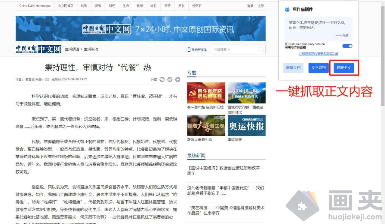Click the search magnifier icon
Image resolution: width=385 pixels, height=224 pixels.
[261, 49]
